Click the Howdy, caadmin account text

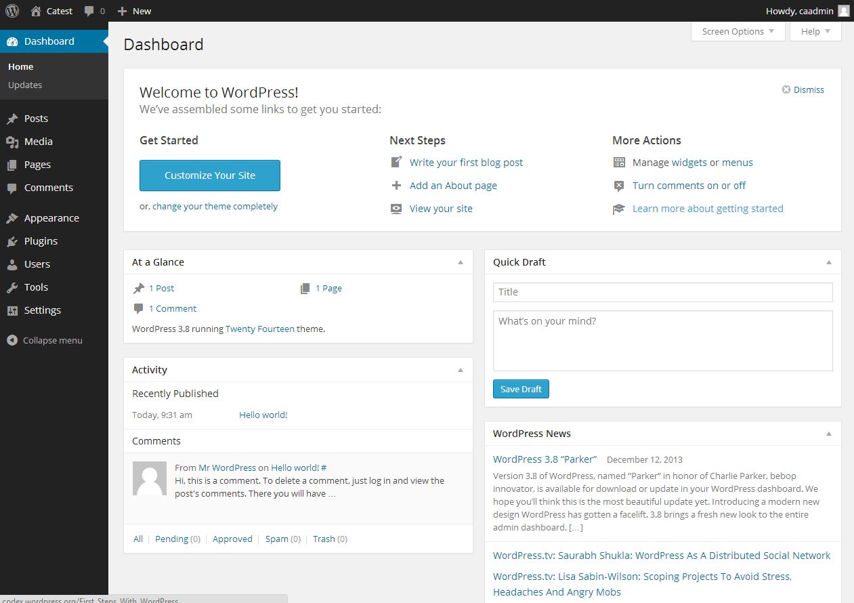click(x=799, y=11)
